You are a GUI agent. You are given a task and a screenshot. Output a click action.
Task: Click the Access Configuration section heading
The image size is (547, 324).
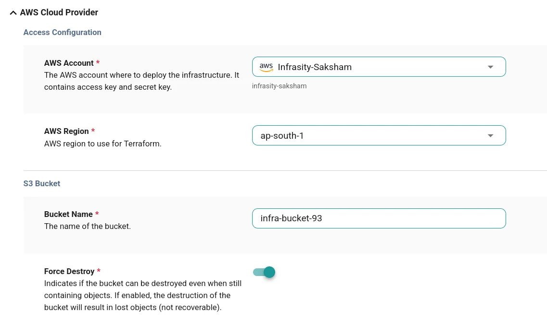coord(63,32)
